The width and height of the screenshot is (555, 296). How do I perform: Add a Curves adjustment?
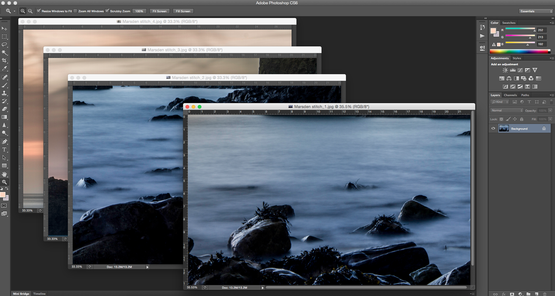pyautogui.click(x=520, y=70)
